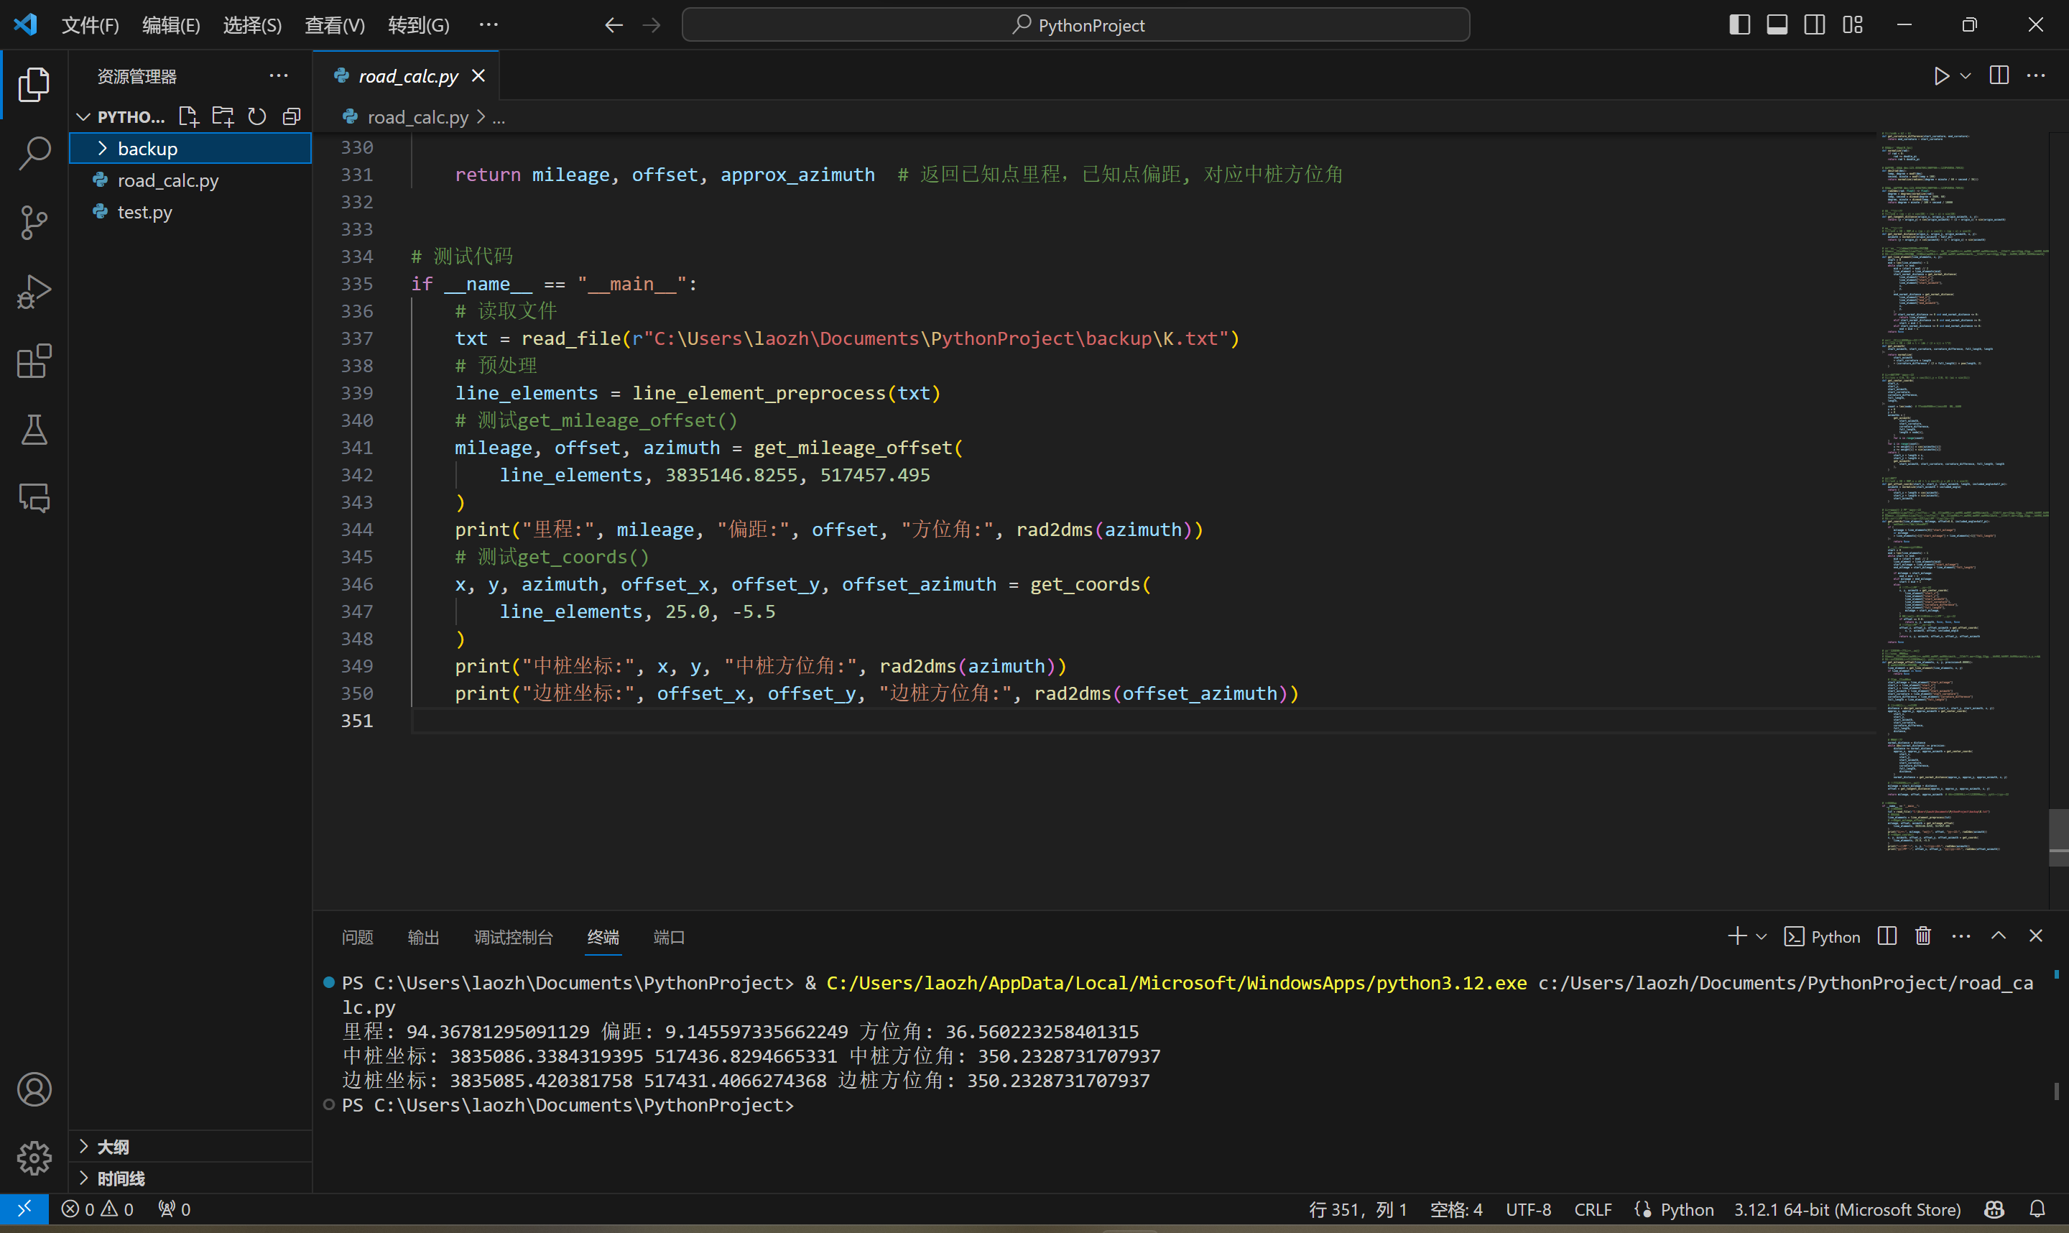Open the Search view in activity bar
The width and height of the screenshot is (2069, 1233).
34,153
